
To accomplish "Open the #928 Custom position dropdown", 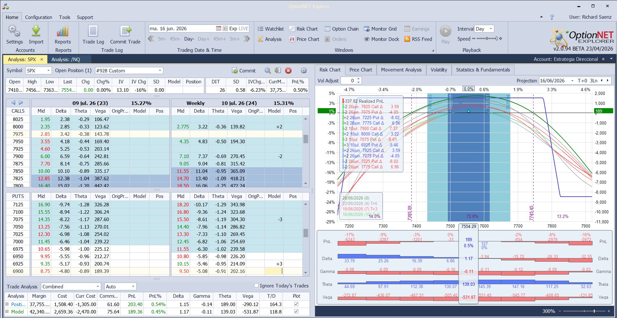I will tap(160, 70).
